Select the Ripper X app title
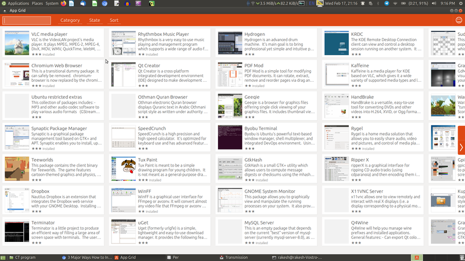This screenshot has height=261, width=465. [360, 160]
